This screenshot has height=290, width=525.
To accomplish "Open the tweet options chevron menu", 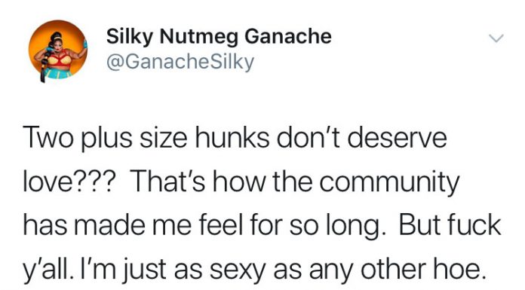I will [496, 38].
